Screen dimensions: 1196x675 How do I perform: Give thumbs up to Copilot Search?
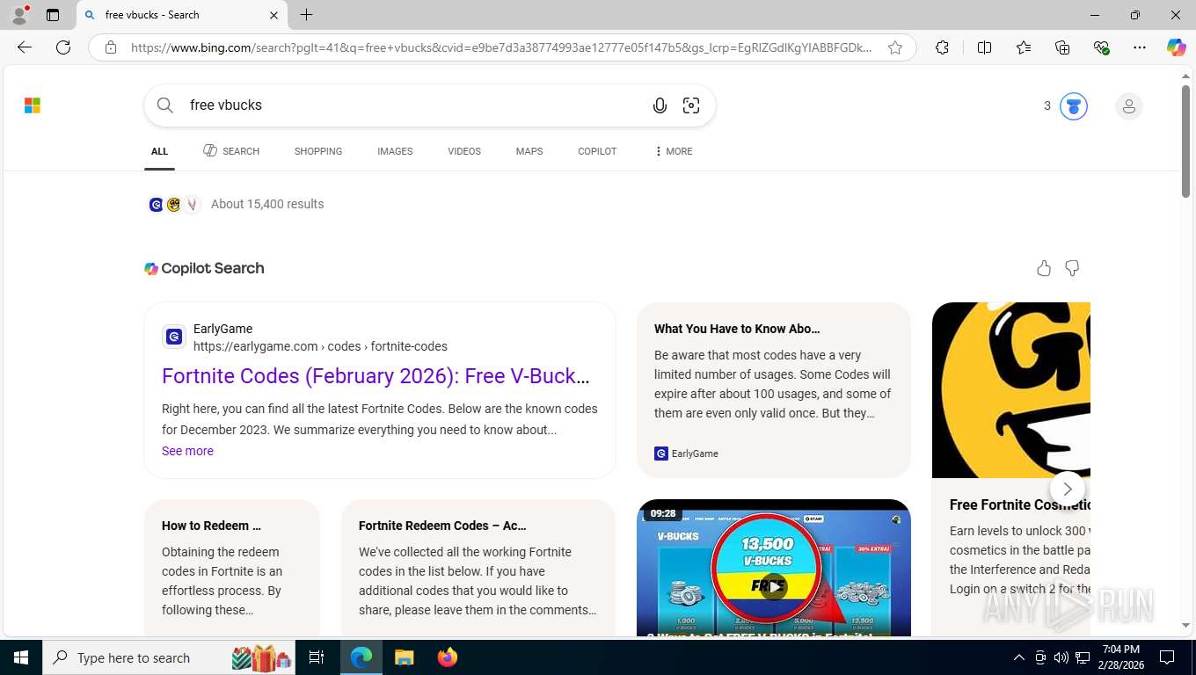(x=1044, y=268)
